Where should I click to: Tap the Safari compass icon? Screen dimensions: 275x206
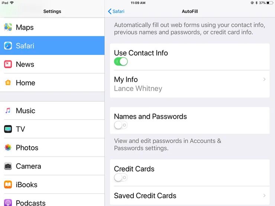[8, 46]
